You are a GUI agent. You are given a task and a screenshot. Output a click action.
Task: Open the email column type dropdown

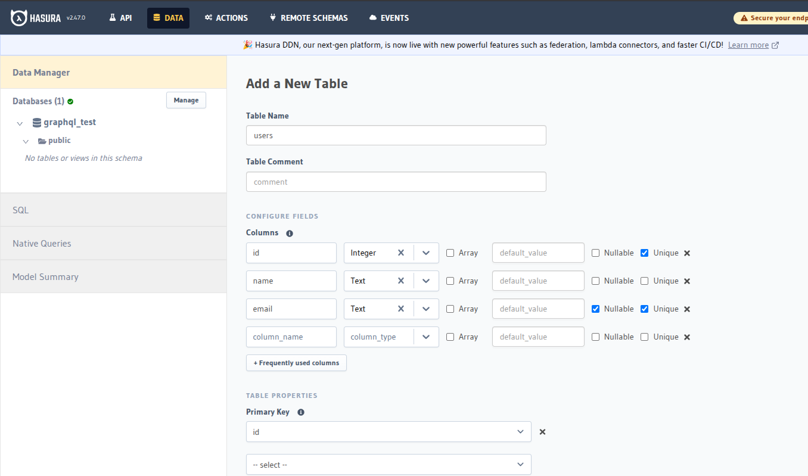point(426,309)
